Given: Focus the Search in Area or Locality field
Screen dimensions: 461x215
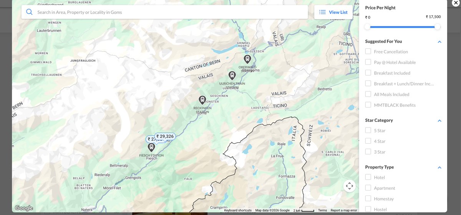Looking at the screenshot, I should pyautogui.click(x=164, y=12).
